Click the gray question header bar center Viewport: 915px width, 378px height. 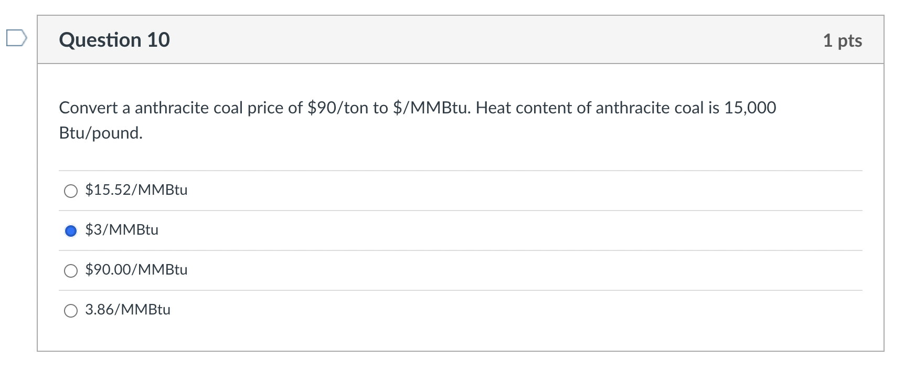pos(460,40)
